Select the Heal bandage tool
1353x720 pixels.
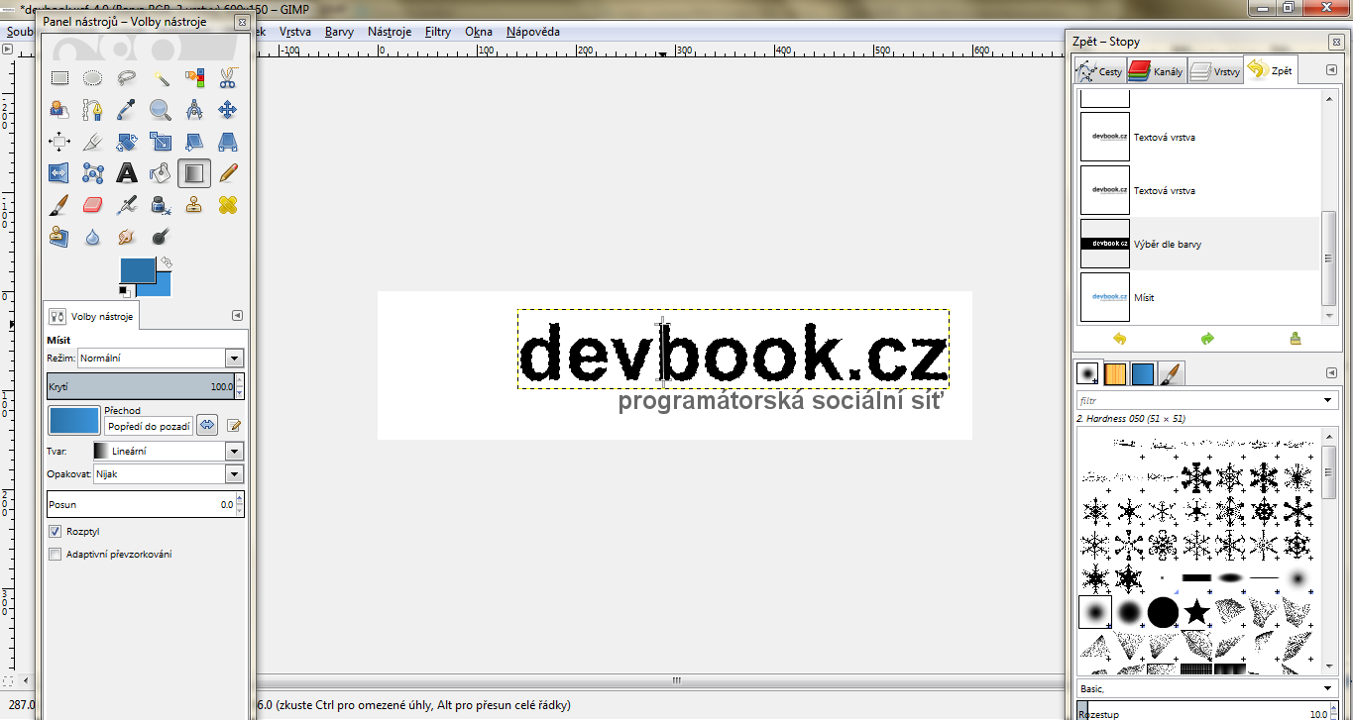228,205
